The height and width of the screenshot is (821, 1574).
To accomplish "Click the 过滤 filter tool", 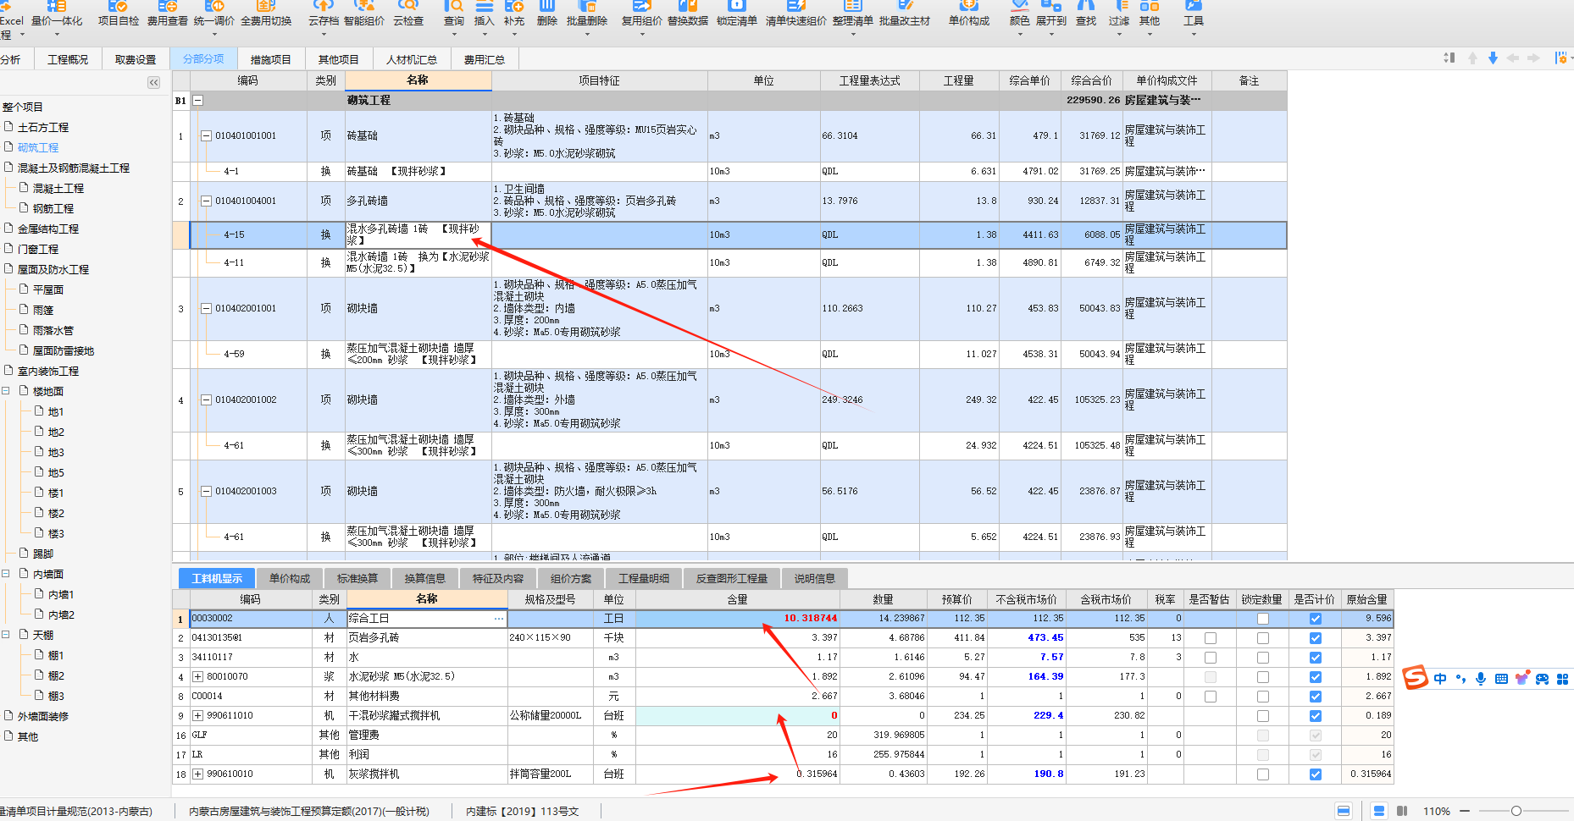I will pyautogui.click(x=1119, y=14).
